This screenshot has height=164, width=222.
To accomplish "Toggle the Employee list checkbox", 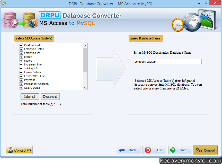I will 21,53.
